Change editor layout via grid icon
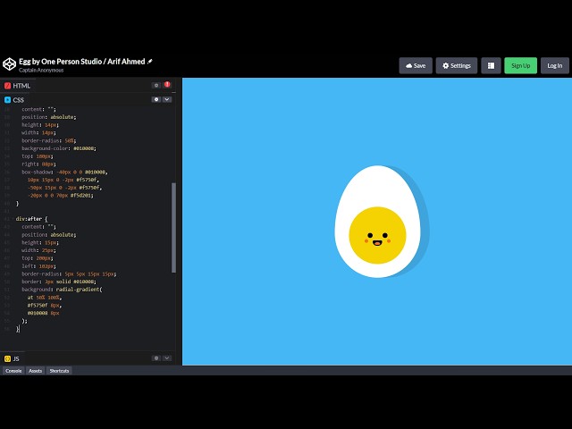 pyautogui.click(x=491, y=65)
